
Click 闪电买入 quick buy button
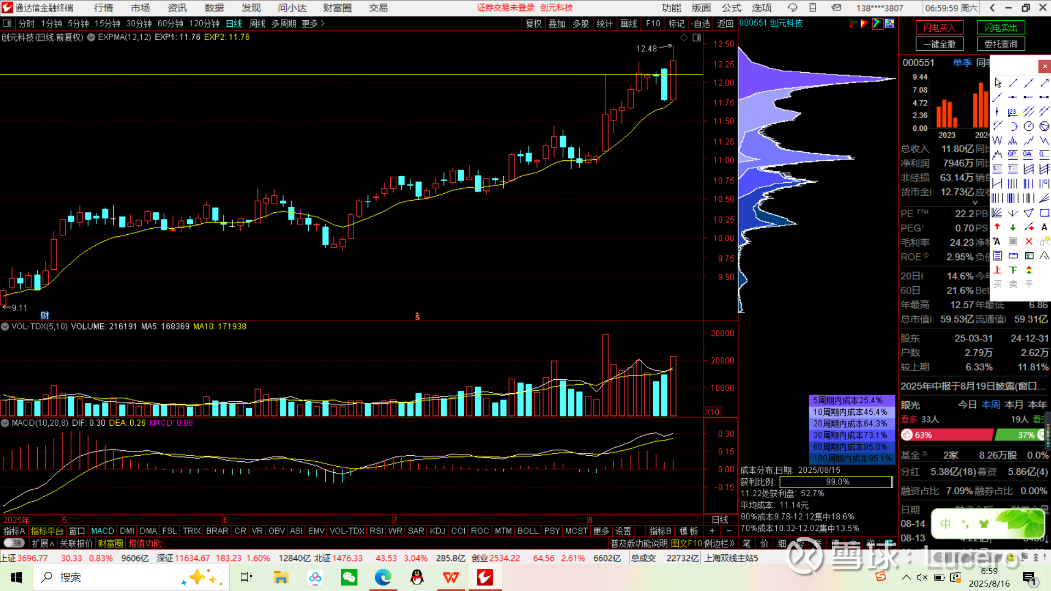(939, 27)
